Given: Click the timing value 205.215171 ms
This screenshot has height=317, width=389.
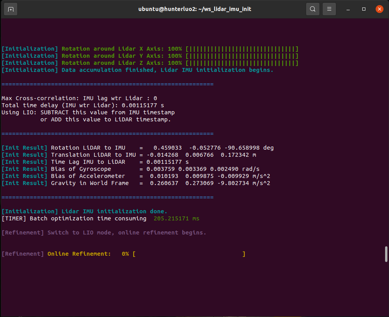Looking at the screenshot, I should (176, 218).
